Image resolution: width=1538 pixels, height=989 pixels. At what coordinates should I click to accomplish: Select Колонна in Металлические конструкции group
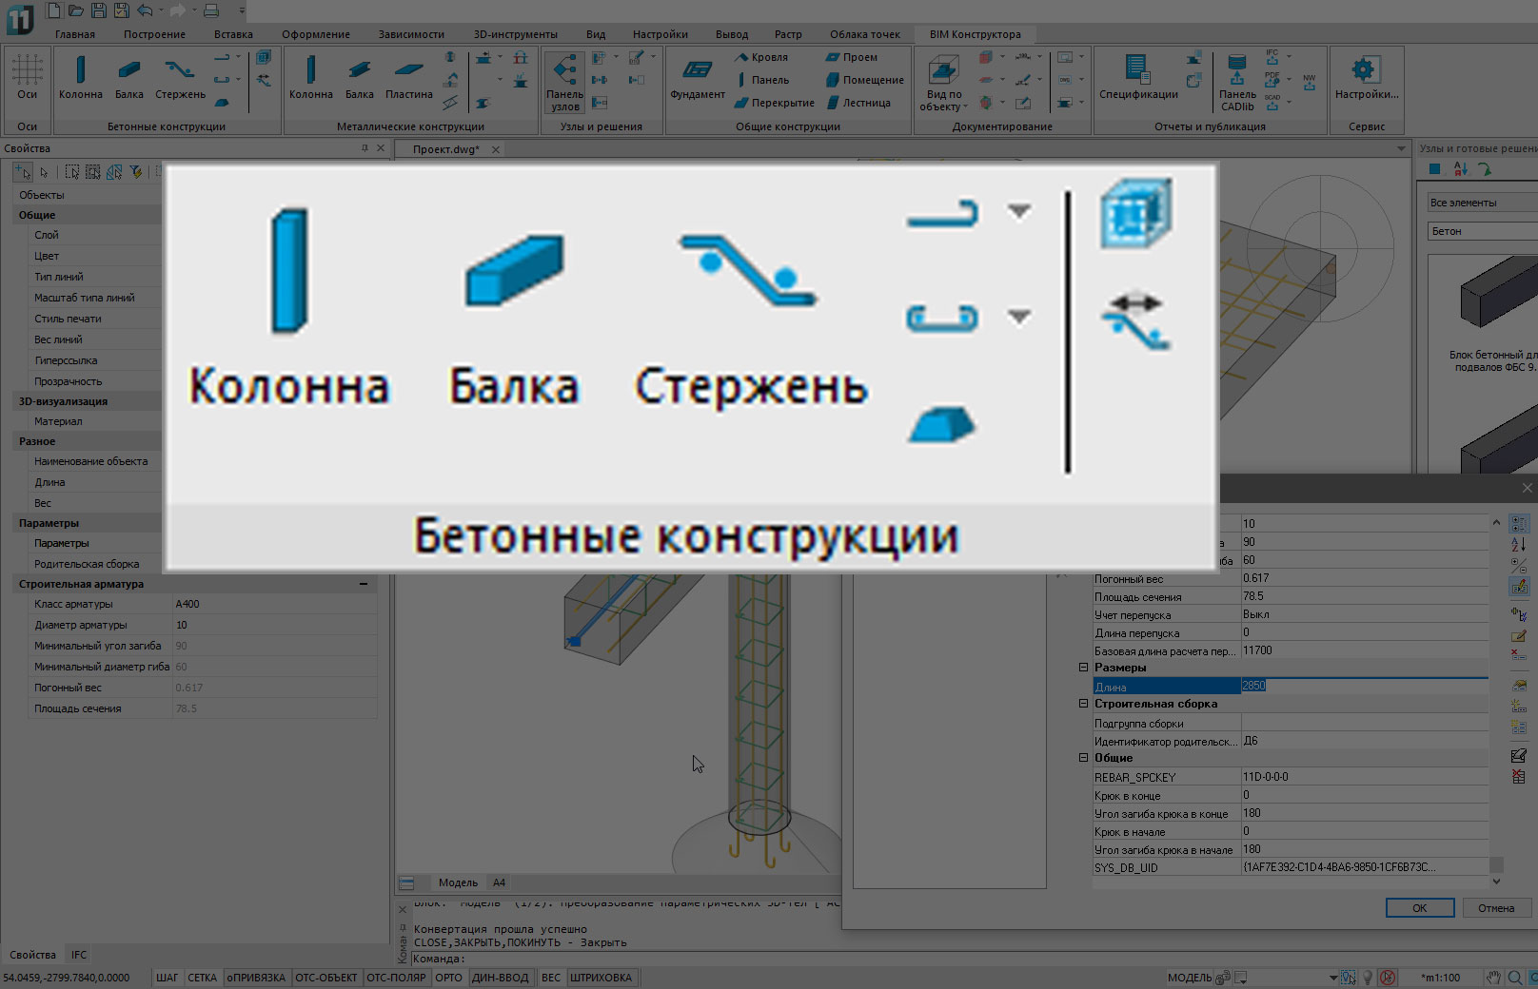(x=311, y=77)
